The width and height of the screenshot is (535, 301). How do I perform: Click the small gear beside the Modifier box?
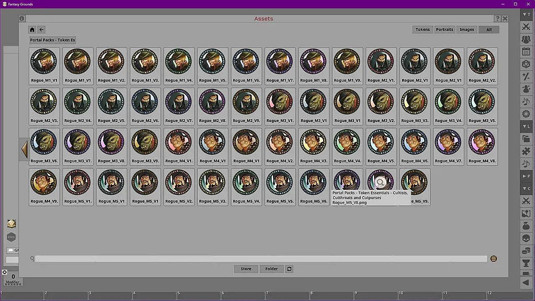[5, 272]
